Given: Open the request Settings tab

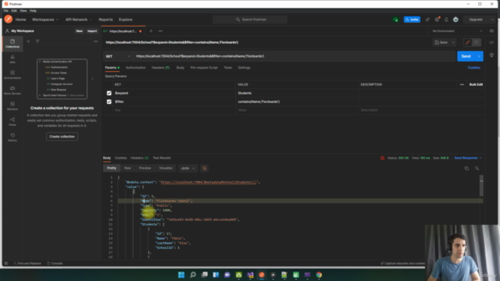Looking at the screenshot, I should pyautogui.click(x=244, y=68).
